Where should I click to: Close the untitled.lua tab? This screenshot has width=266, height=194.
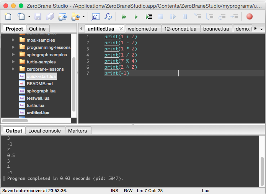pos(121,29)
